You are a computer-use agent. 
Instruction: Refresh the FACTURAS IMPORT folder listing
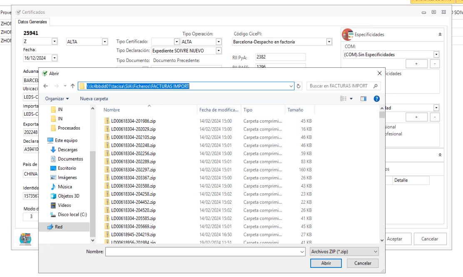point(299,86)
